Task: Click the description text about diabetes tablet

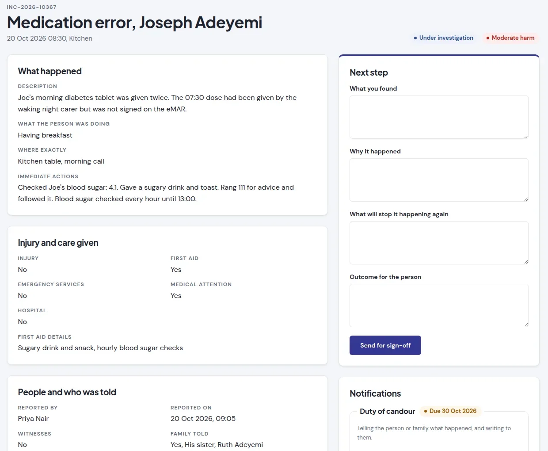Action: pyautogui.click(x=157, y=103)
